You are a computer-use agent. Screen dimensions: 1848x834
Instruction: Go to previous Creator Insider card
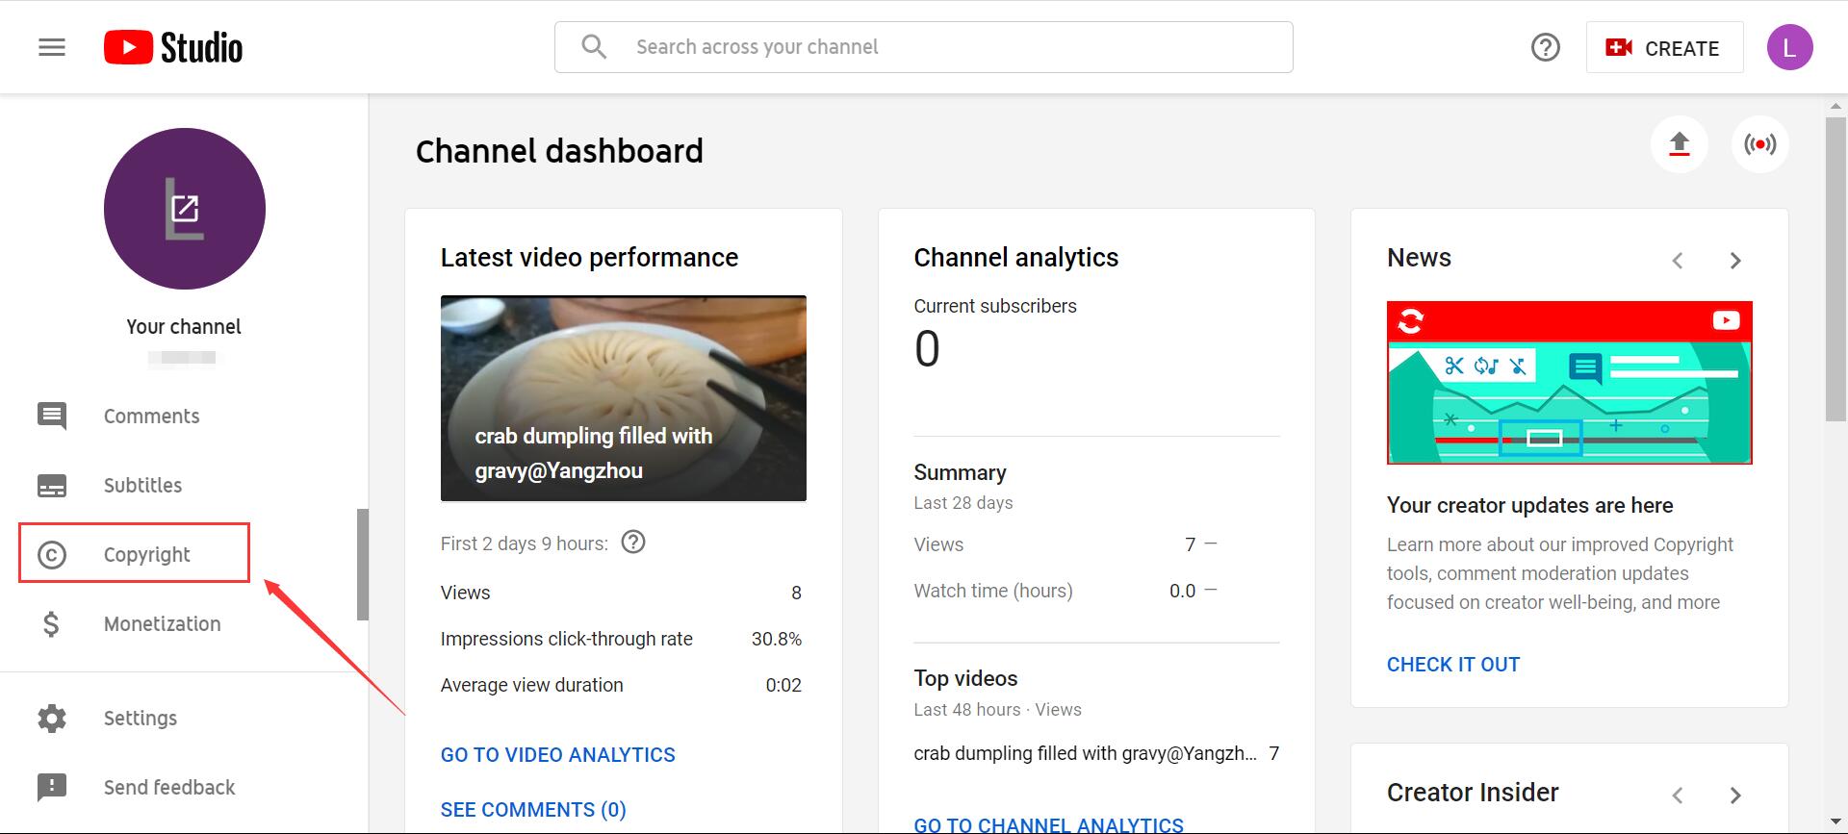(1678, 796)
